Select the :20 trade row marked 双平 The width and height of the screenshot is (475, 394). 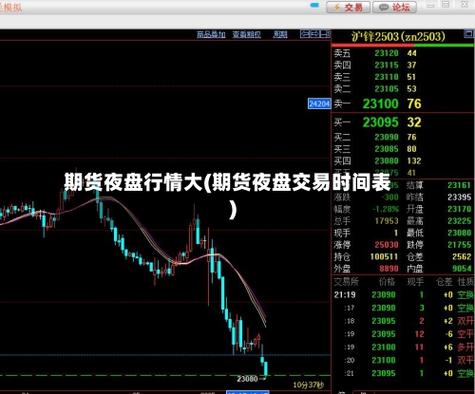coord(403,361)
